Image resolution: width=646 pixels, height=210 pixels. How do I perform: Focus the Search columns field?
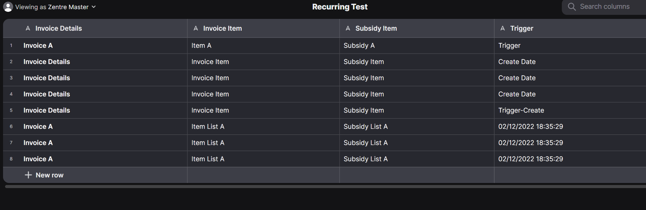pos(604,7)
